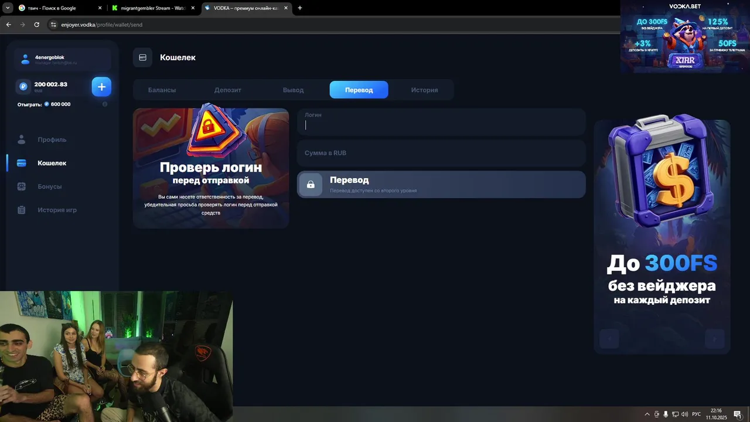Switch to the Балансы tab
This screenshot has width=750, height=422.
(x=162, y=90)
